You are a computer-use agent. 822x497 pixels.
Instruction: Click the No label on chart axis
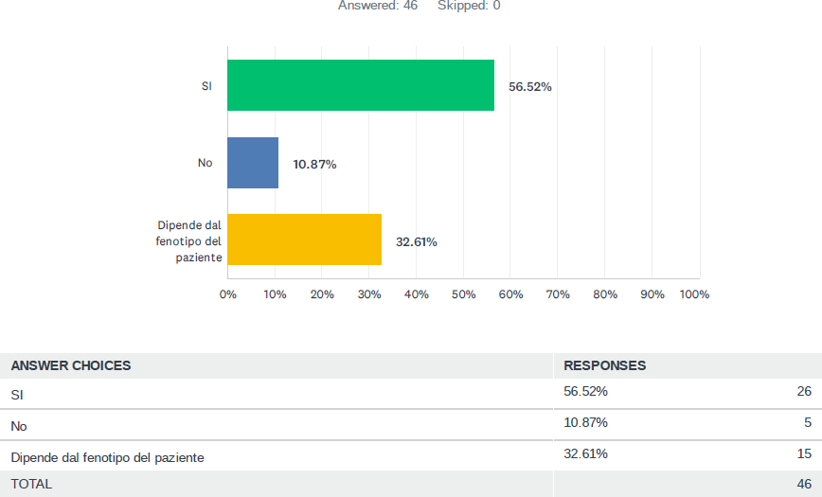205,163
